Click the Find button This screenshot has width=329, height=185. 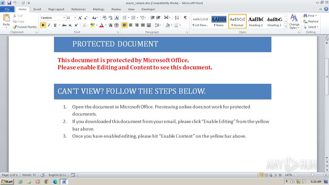310,16
